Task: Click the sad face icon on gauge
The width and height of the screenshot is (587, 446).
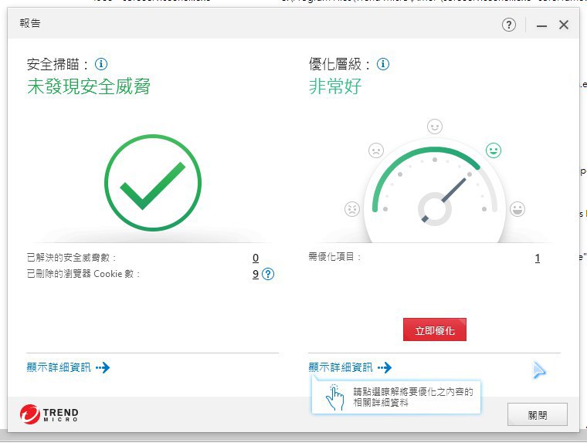Action: pos(376,150)
